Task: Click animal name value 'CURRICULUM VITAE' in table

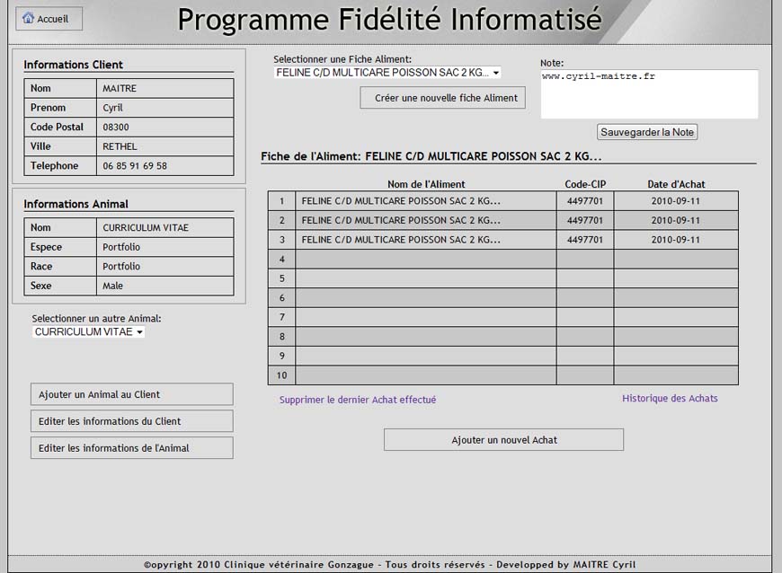Action: [x=146, y=228]
